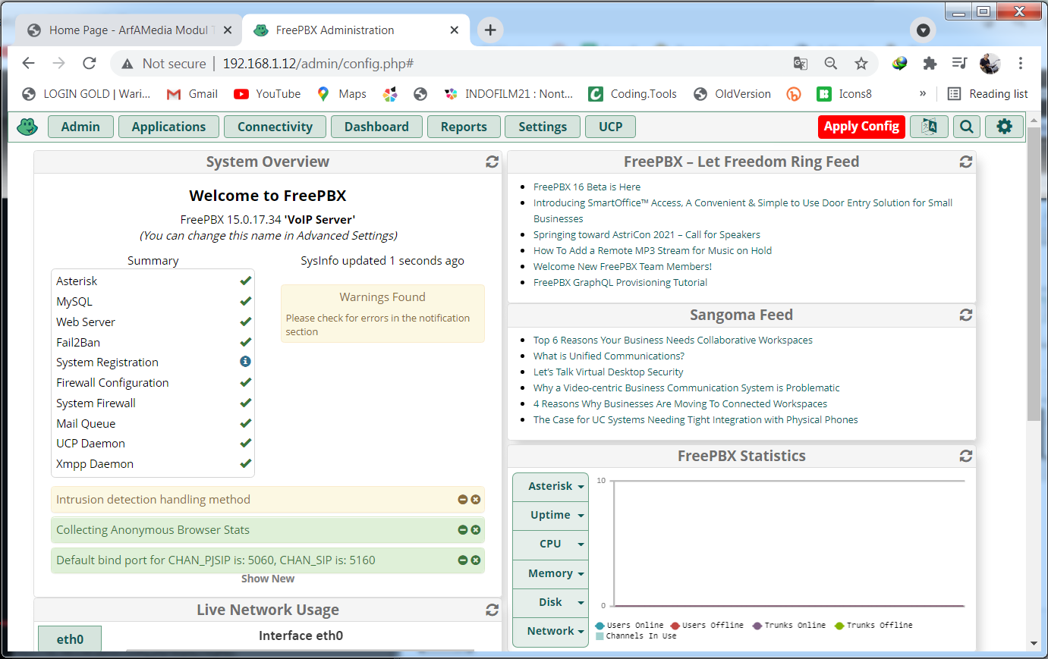This screenshot has height=659, width=1048.
Task: Open the Reading list
Action: click(x=988, y=94)
